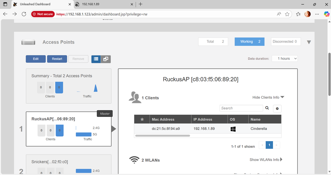
Task: Close the 192.168.1.89 tab
Action: (x=132, y=4)
